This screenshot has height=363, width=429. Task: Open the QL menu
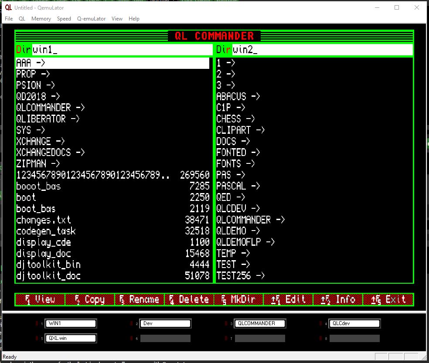pyautogui.click(x=22, y=19)
